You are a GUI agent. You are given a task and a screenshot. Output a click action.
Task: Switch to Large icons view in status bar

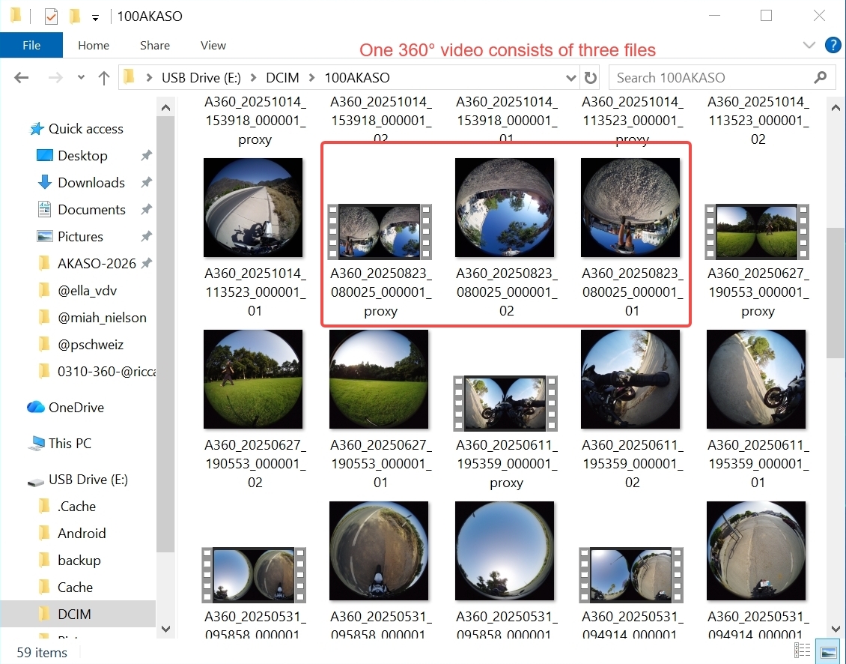coord(829,651)
